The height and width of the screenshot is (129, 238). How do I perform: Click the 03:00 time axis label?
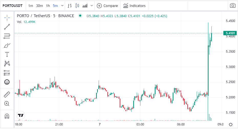140,124
